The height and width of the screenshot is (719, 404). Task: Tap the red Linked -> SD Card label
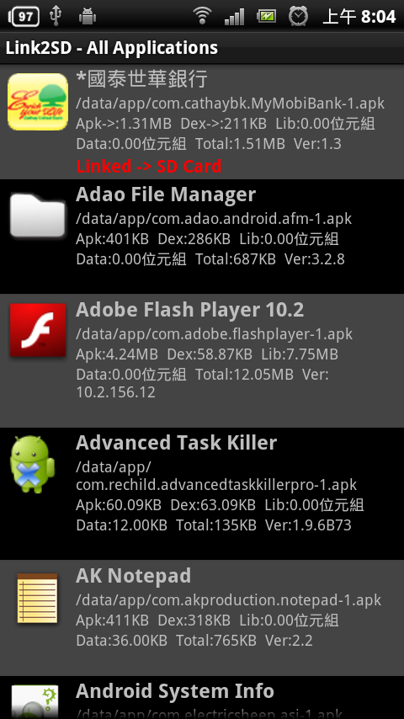click(149, 166)
